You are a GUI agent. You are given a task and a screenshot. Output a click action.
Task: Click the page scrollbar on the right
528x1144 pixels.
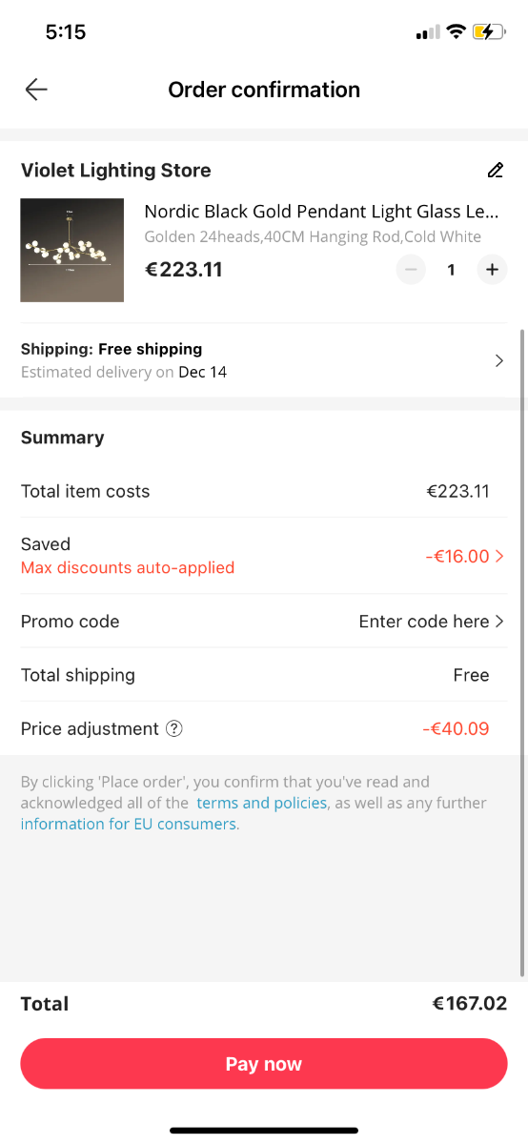(x=522, y=653)
